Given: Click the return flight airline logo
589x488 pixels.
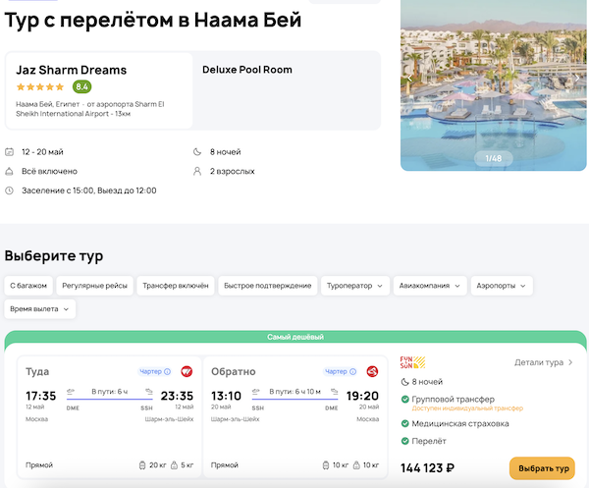Looking at the screenshot, I should pyautogui.click(x=372, y=371).
